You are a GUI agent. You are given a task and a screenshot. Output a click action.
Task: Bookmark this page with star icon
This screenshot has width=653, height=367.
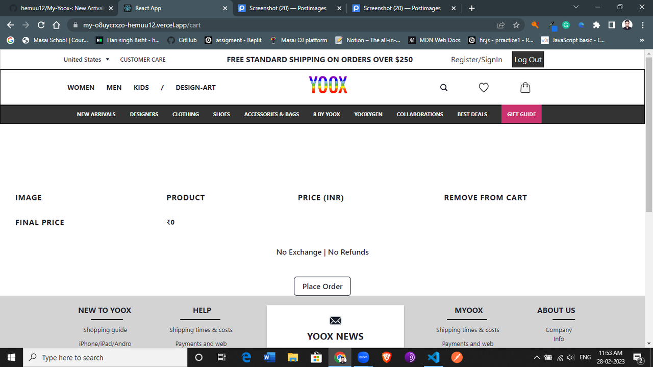pyautogui.click(x=516, y=25)
